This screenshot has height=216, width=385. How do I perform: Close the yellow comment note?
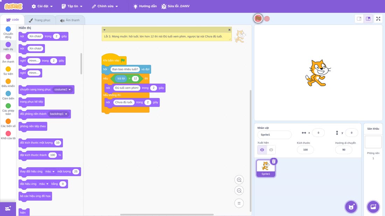click(x=229, y=30)
